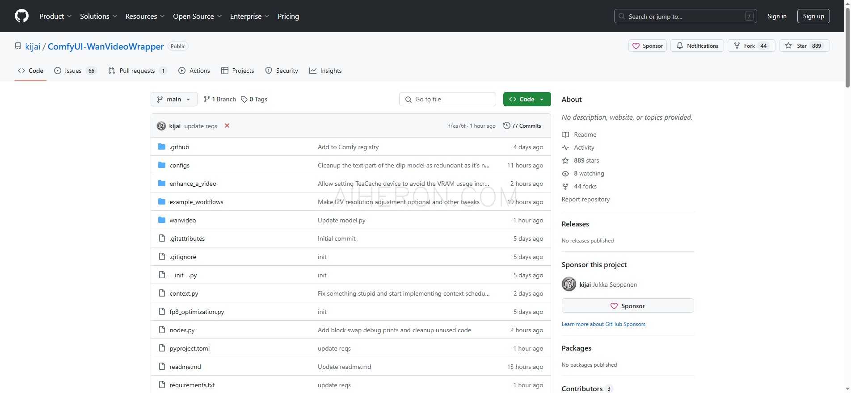851x393 pixels.
Task: Fork the repository
Action: coord(751,46)
